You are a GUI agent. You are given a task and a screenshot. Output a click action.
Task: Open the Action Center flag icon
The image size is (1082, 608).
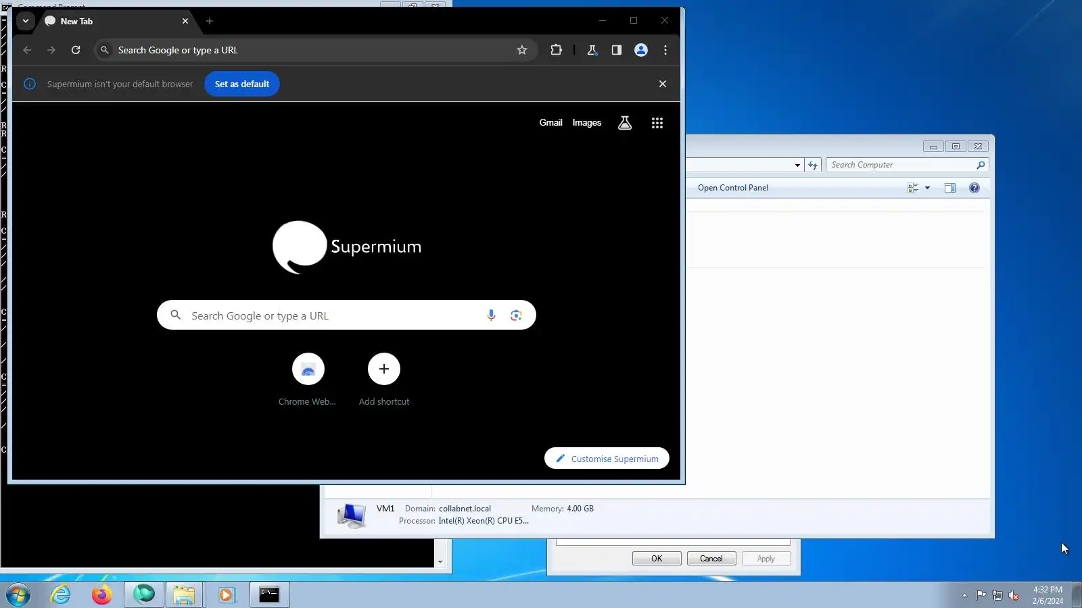[981, 595]
